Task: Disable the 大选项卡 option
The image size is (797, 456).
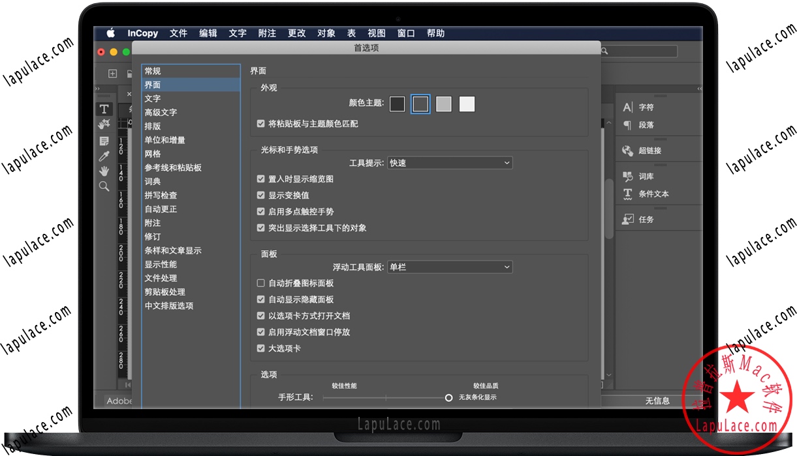Action: [x=260, y=348]
